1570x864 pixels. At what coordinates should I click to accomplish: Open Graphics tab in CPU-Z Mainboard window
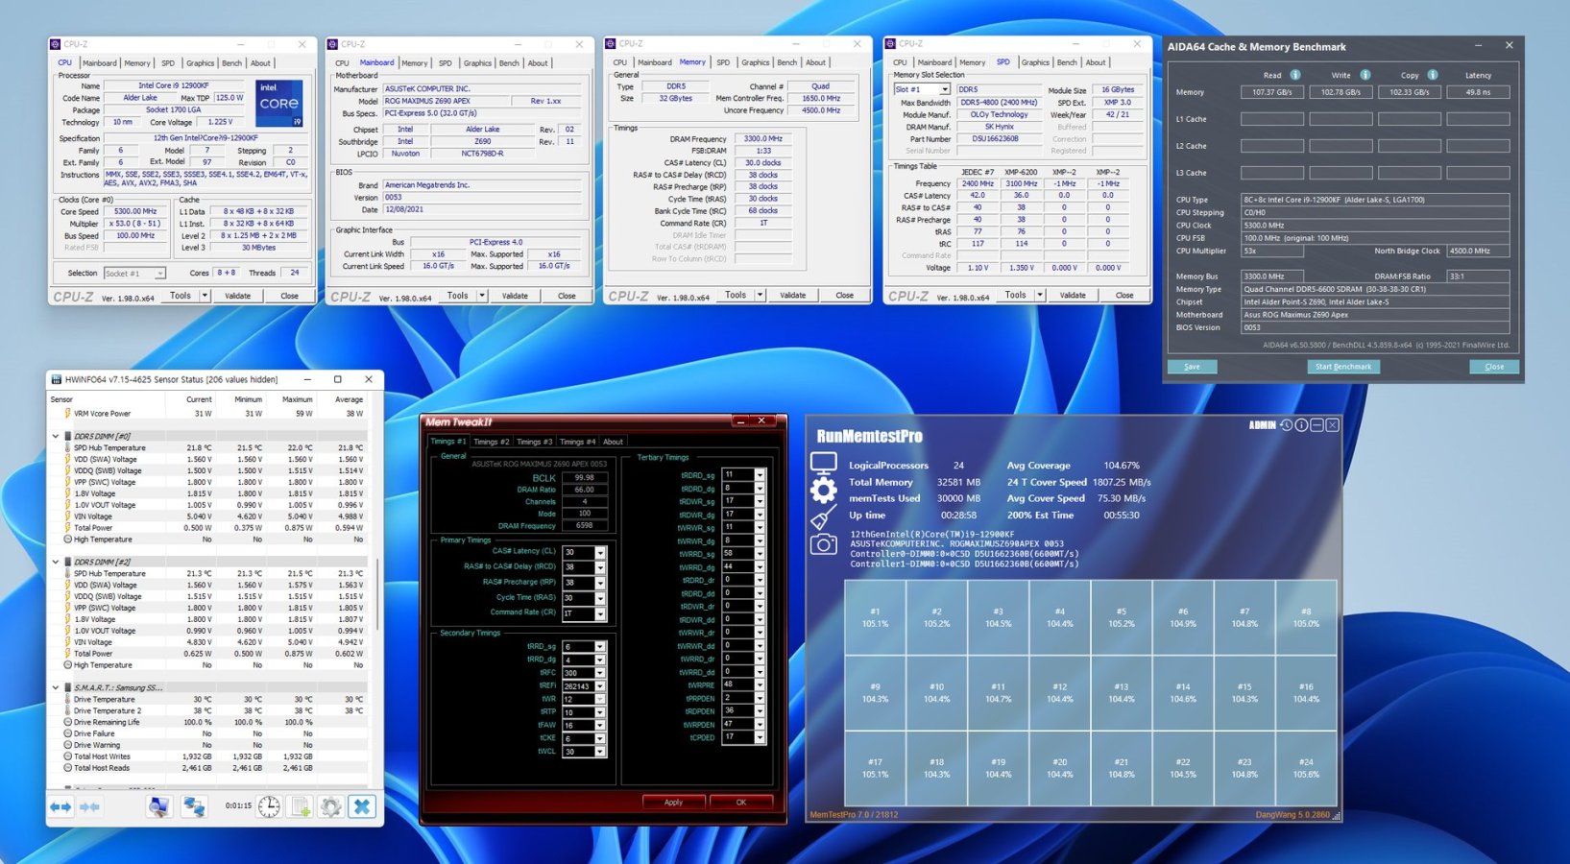477,63
